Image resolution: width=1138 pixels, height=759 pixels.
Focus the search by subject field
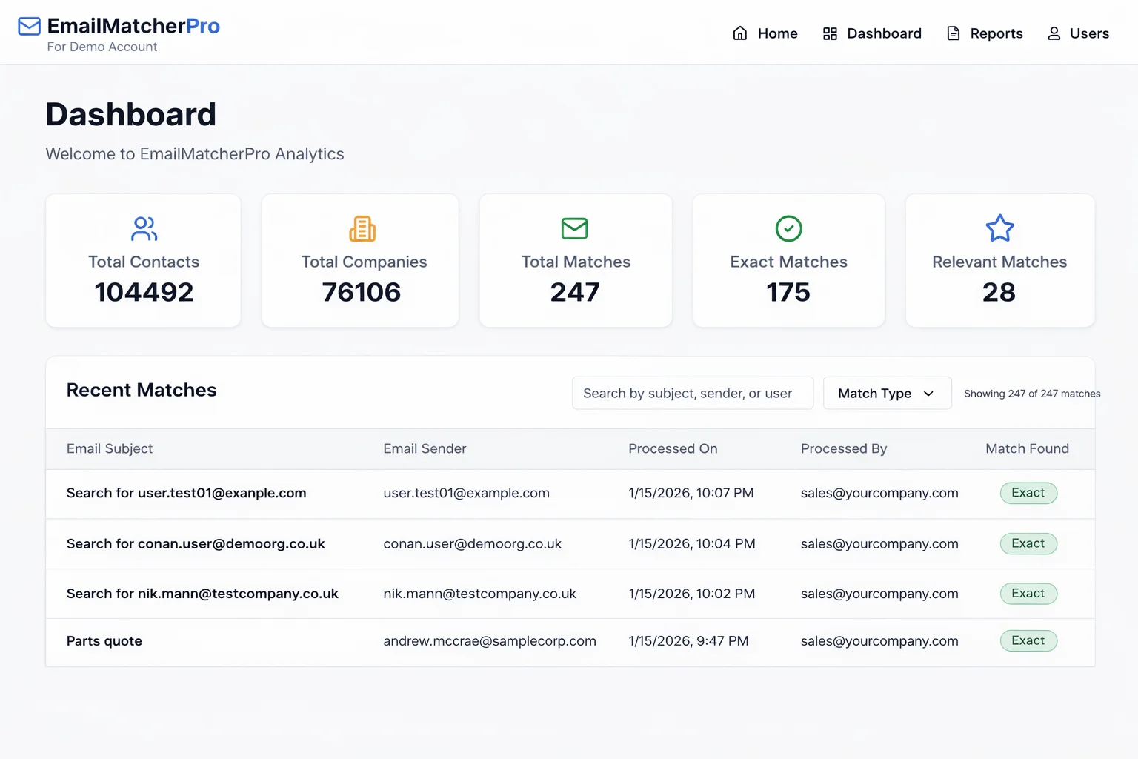point(692,393)
